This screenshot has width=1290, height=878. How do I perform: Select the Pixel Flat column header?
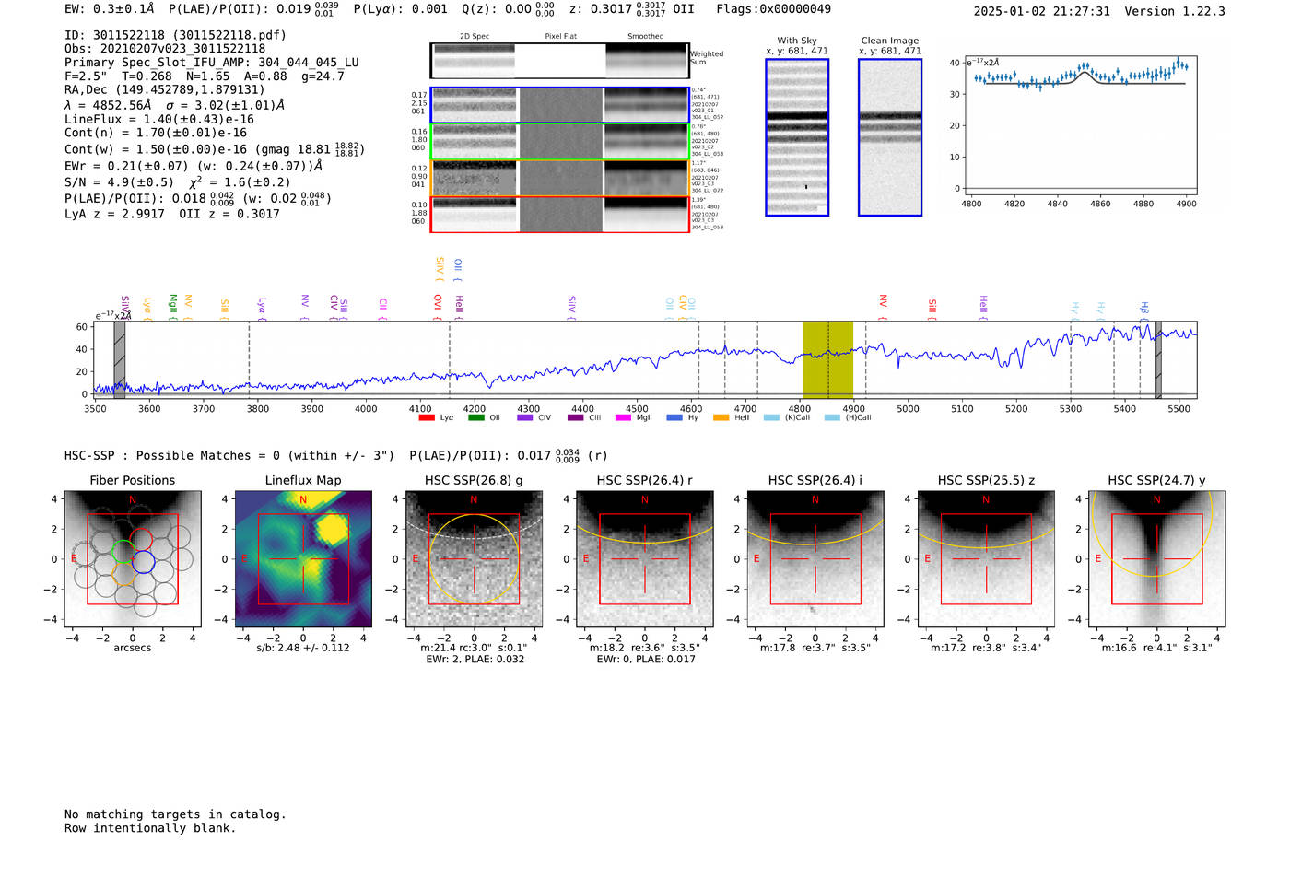[x=560, y=37]
